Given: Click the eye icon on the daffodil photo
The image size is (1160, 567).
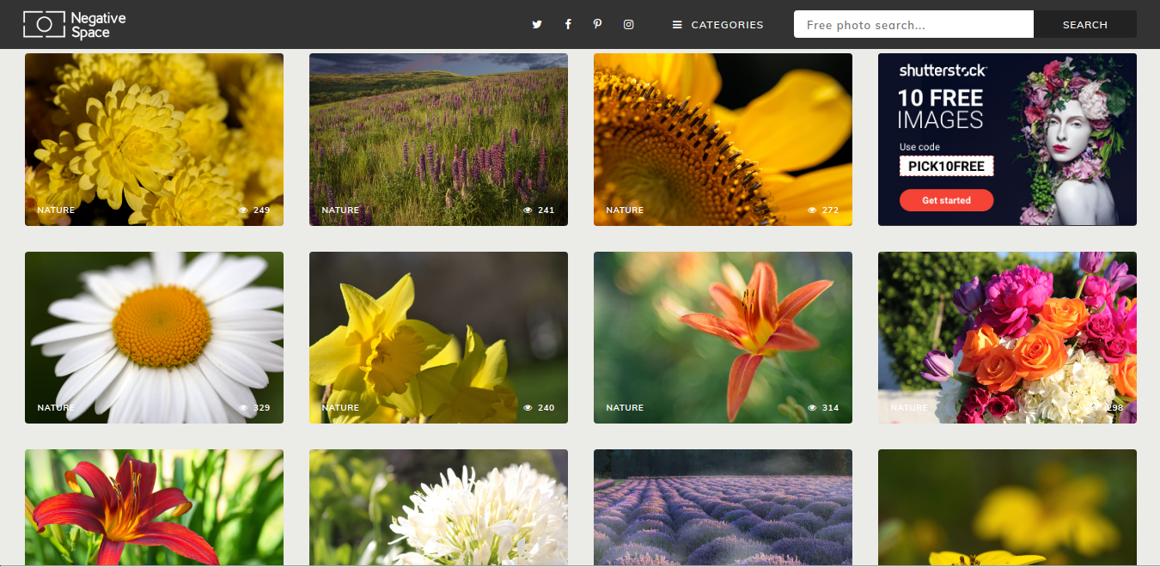Looking at the screenshot, I should tap(528, 408).
